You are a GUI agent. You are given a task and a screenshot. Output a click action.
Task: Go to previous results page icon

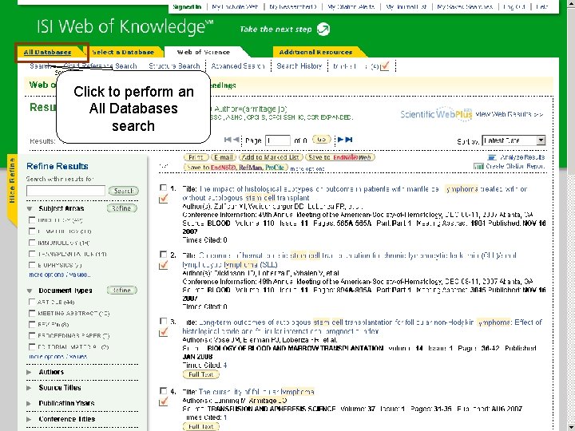pyautogui.click(x=236, y=140)
